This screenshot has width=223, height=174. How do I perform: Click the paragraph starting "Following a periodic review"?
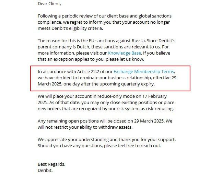103,22
